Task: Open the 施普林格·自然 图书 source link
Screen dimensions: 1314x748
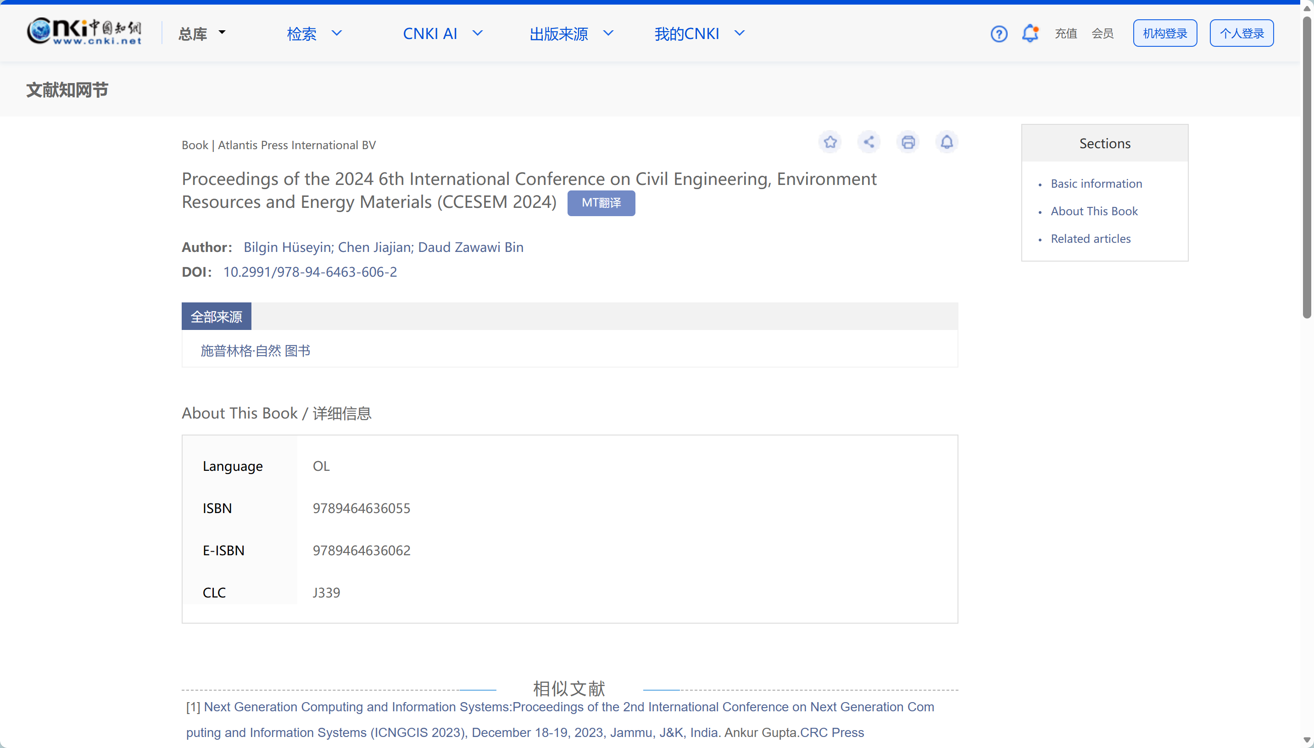Action: (255, 351)
